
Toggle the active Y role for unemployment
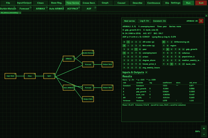click(x=124, y=53)
